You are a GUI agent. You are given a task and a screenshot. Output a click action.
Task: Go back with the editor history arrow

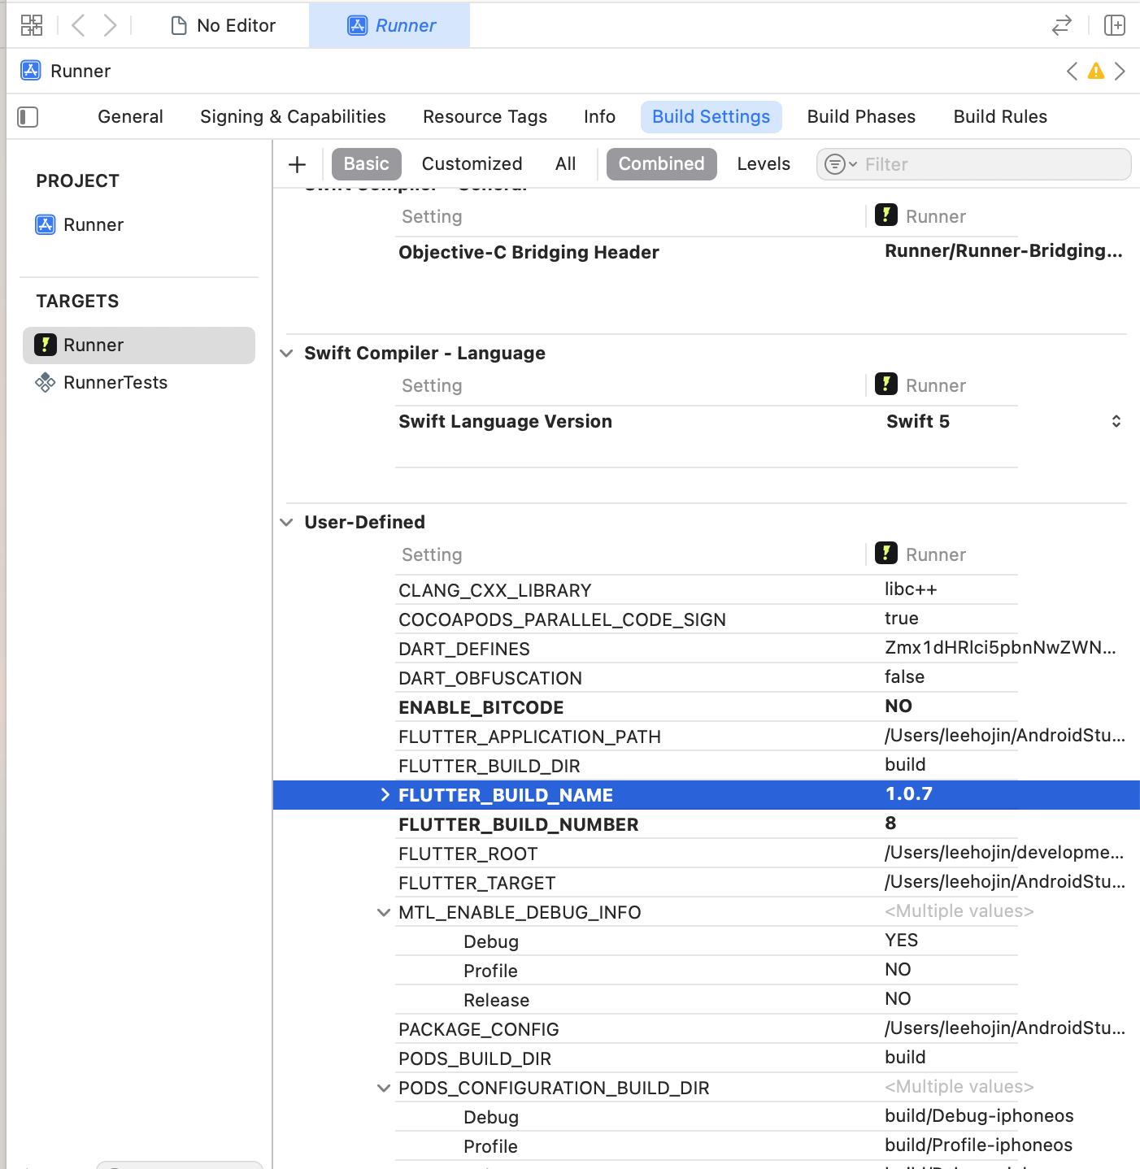[78, 25]
